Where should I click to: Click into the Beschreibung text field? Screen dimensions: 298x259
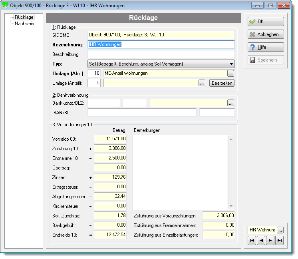point(161,54)
